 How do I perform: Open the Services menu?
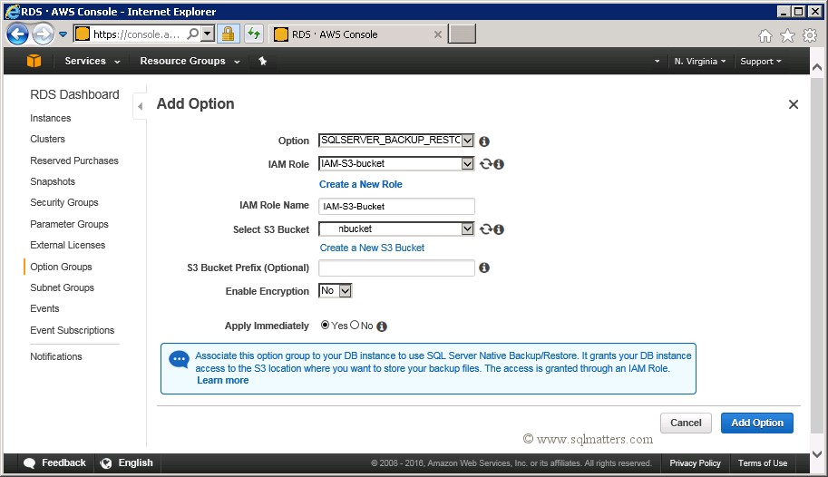coord(92,61)
